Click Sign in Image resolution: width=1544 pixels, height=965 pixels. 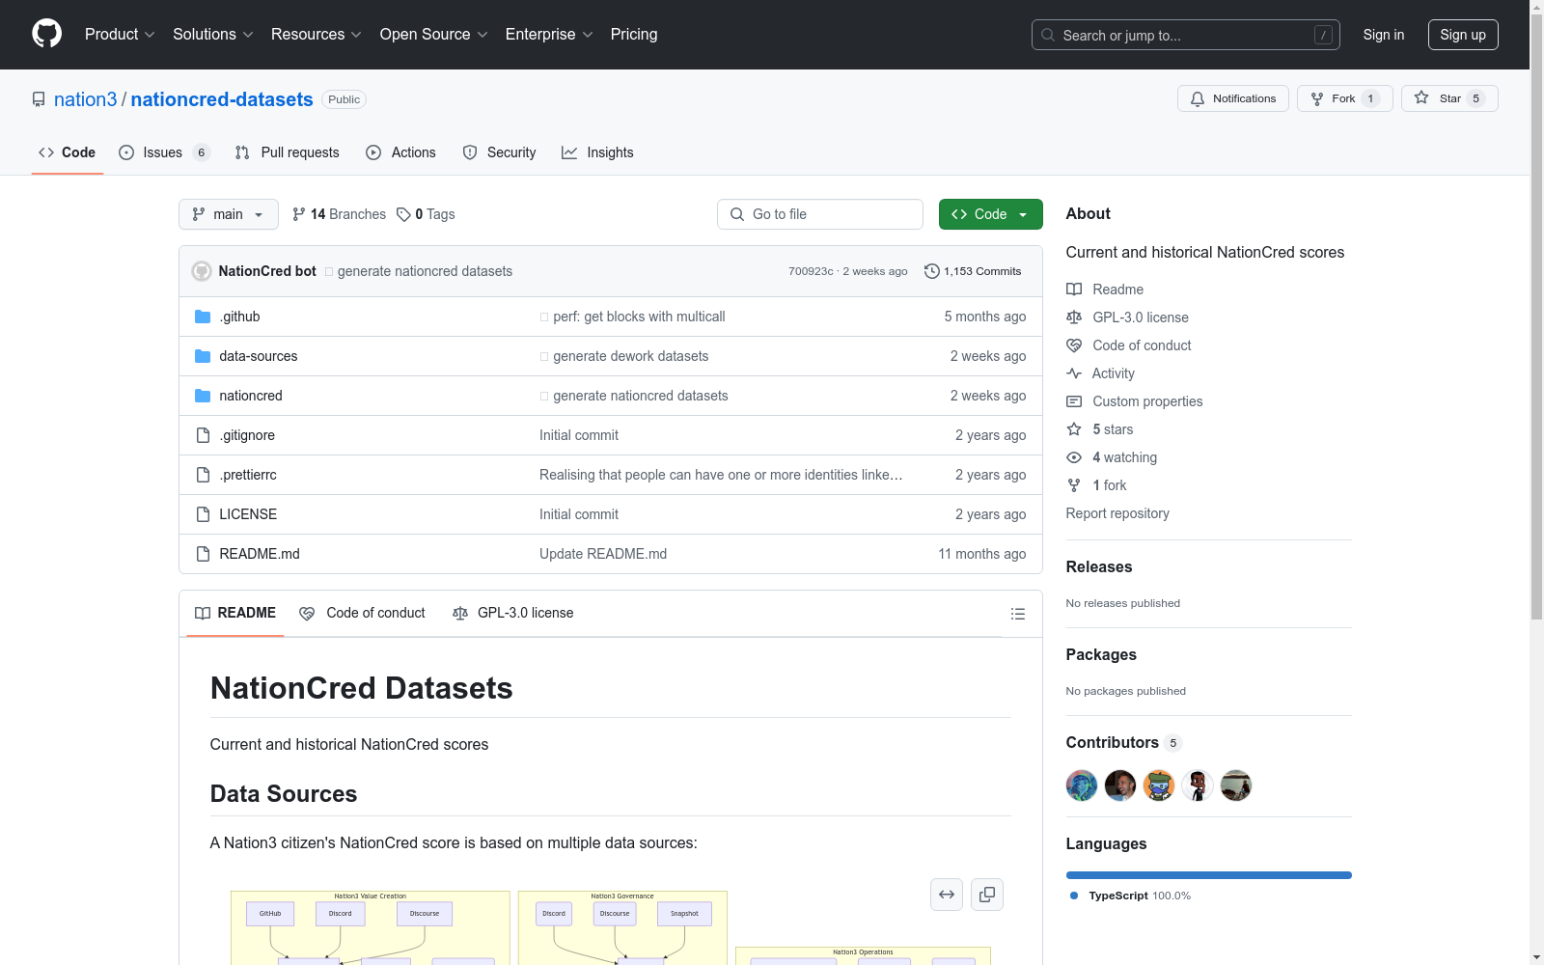coord(1384,35)
